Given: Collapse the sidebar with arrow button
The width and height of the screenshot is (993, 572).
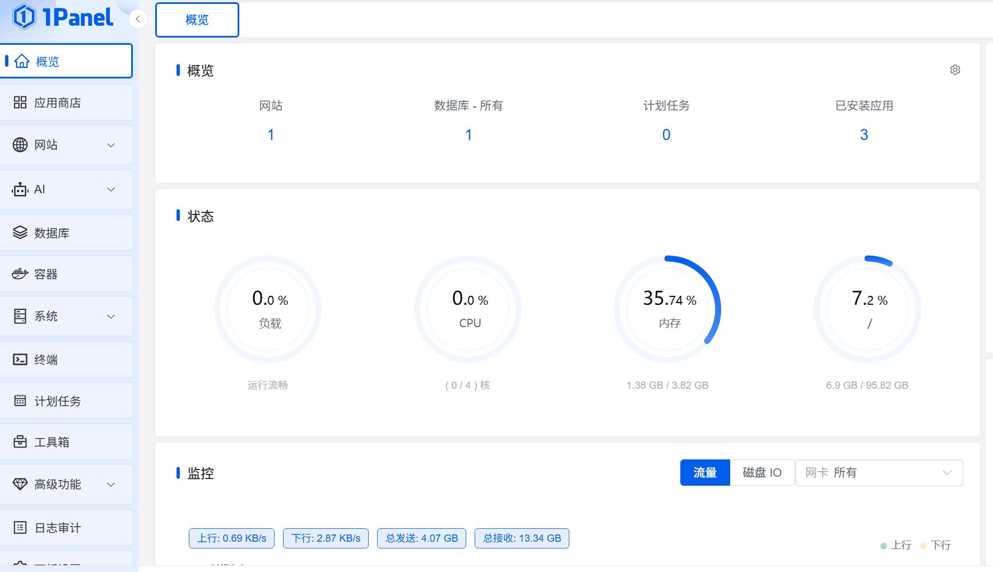Looking at the screenshot, I should [x=138, y=19].
